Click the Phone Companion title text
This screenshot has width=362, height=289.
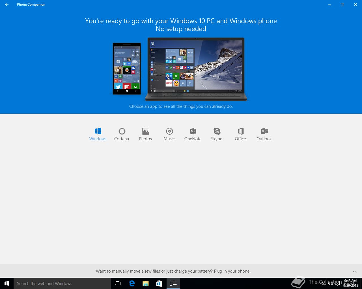[31, 5]
